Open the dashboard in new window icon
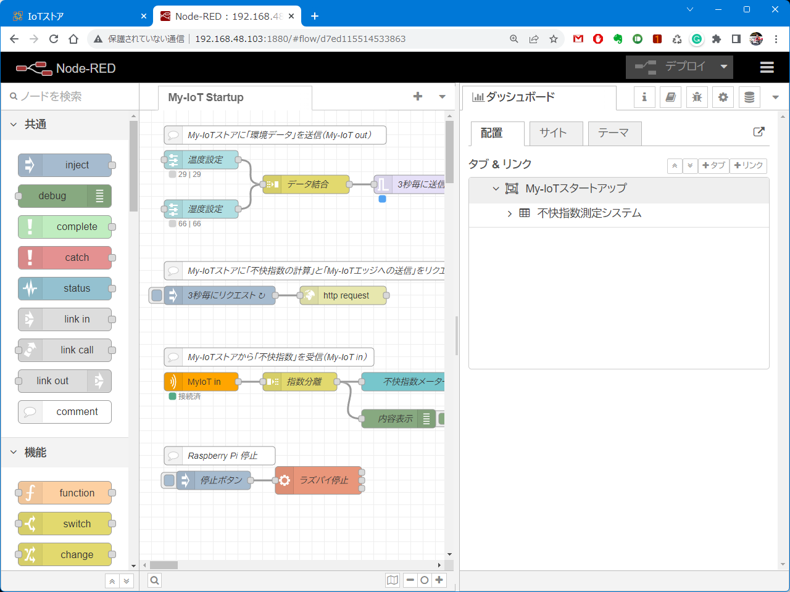Screen dimensions: 790x592 point(759,132)
